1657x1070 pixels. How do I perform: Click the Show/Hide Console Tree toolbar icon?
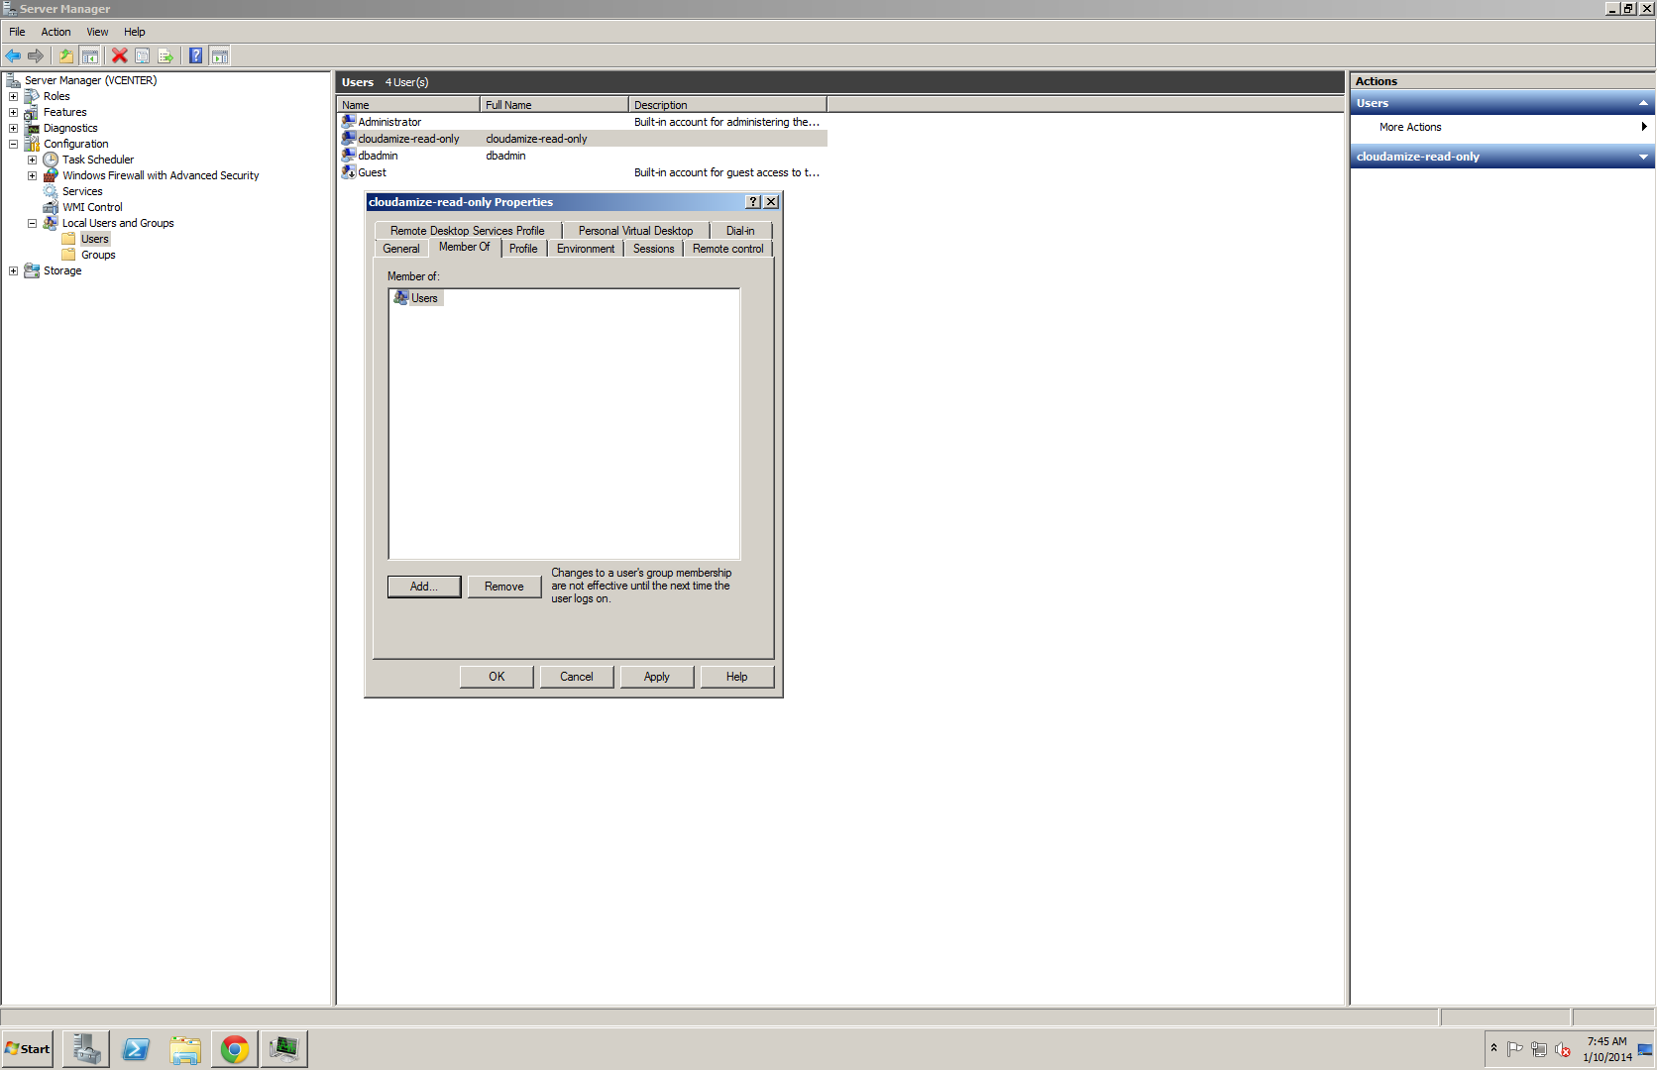click(x=89, y=55)
